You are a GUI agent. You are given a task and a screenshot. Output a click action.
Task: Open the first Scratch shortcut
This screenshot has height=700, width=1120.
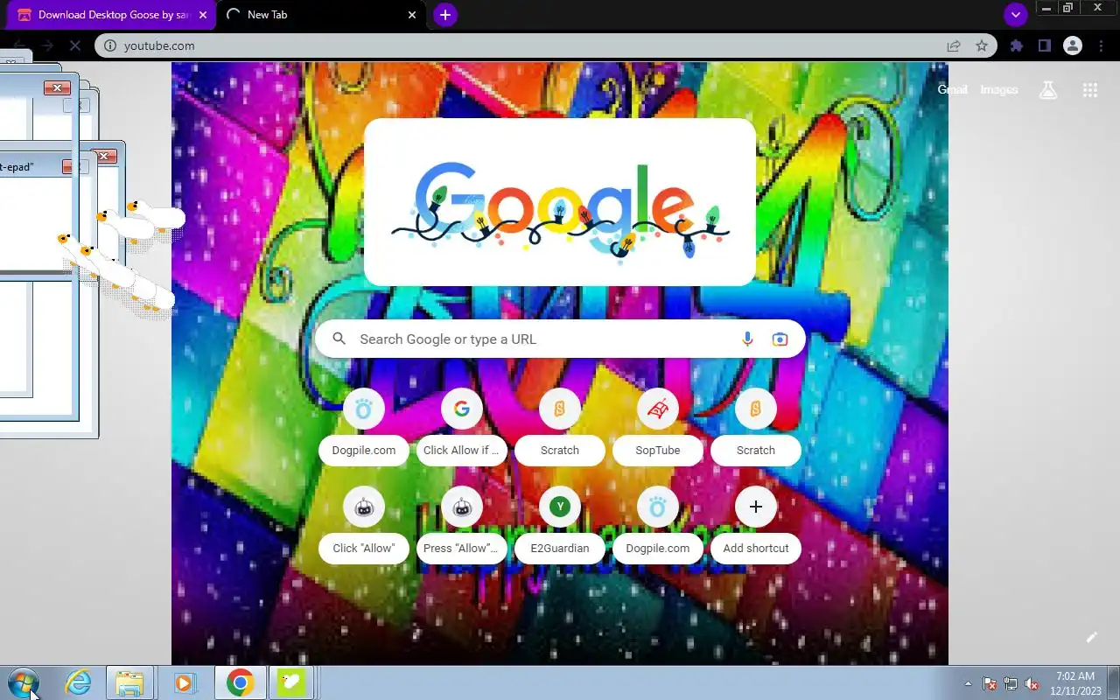point(560,429)
